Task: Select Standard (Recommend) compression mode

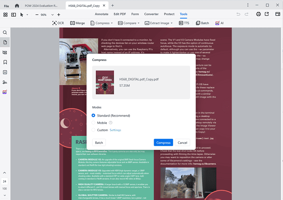Action: coord(94,115)
